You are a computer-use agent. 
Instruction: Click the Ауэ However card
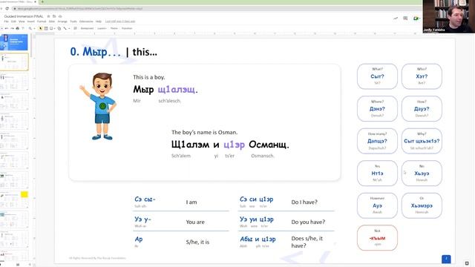377,205
